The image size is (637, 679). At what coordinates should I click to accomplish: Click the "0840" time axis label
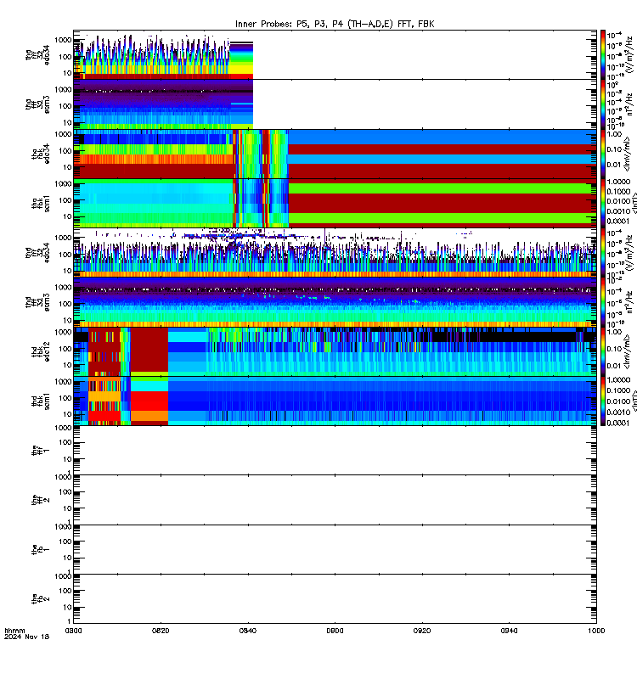248,631
